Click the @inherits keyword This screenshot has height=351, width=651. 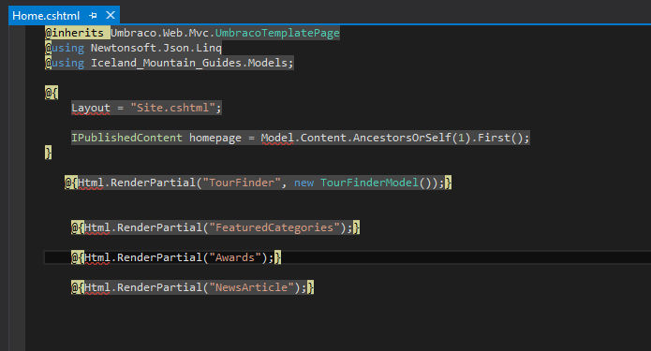75,33
